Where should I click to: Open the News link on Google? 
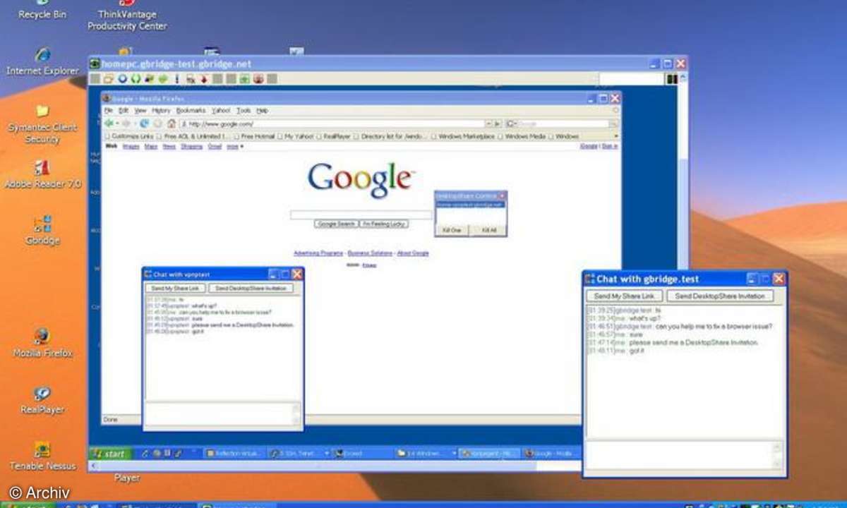169,147
